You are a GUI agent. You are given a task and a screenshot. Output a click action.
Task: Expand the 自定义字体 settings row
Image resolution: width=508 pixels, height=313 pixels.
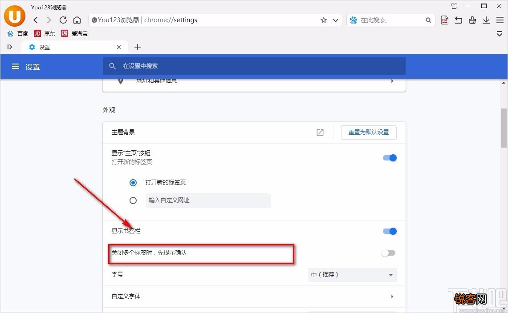pyautogui.click(x=254, y=297)
